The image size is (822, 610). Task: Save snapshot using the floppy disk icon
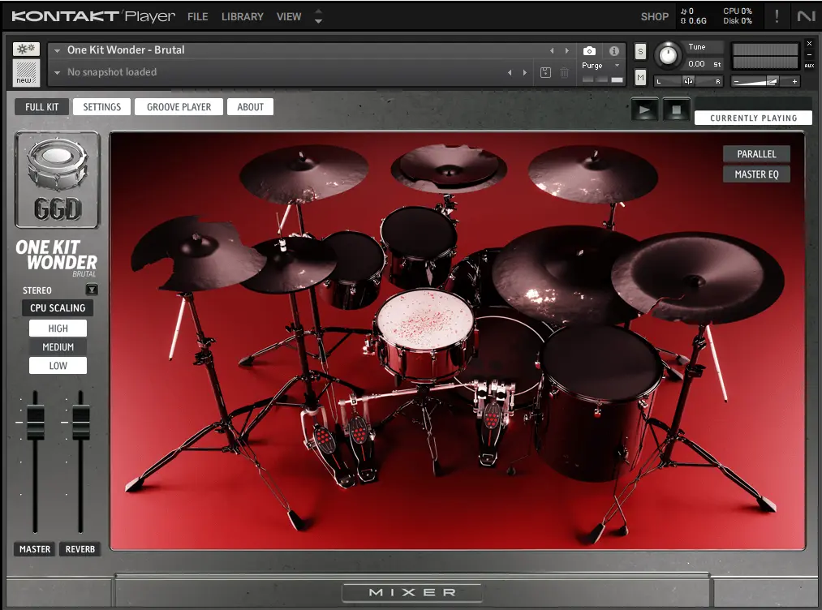click(x=546, y=73)
